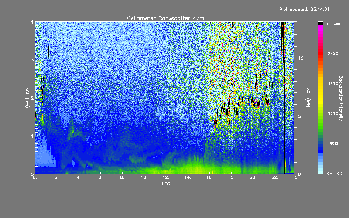Click the '4:' UTC hour tick label
349x218 pixels.
coord(79,177)
